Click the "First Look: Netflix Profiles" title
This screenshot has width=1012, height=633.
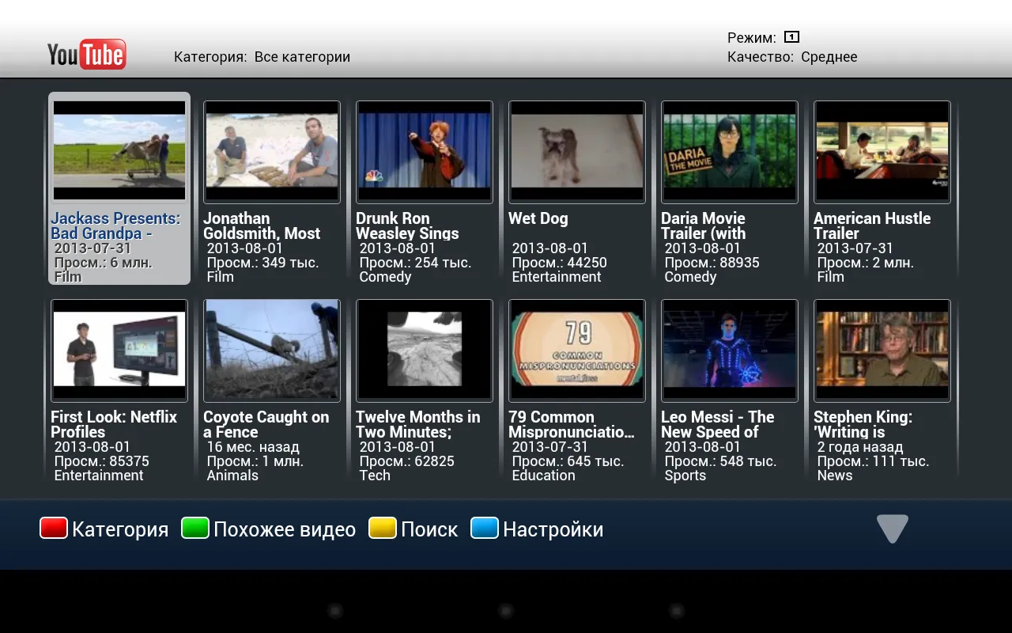pos(114,424)
